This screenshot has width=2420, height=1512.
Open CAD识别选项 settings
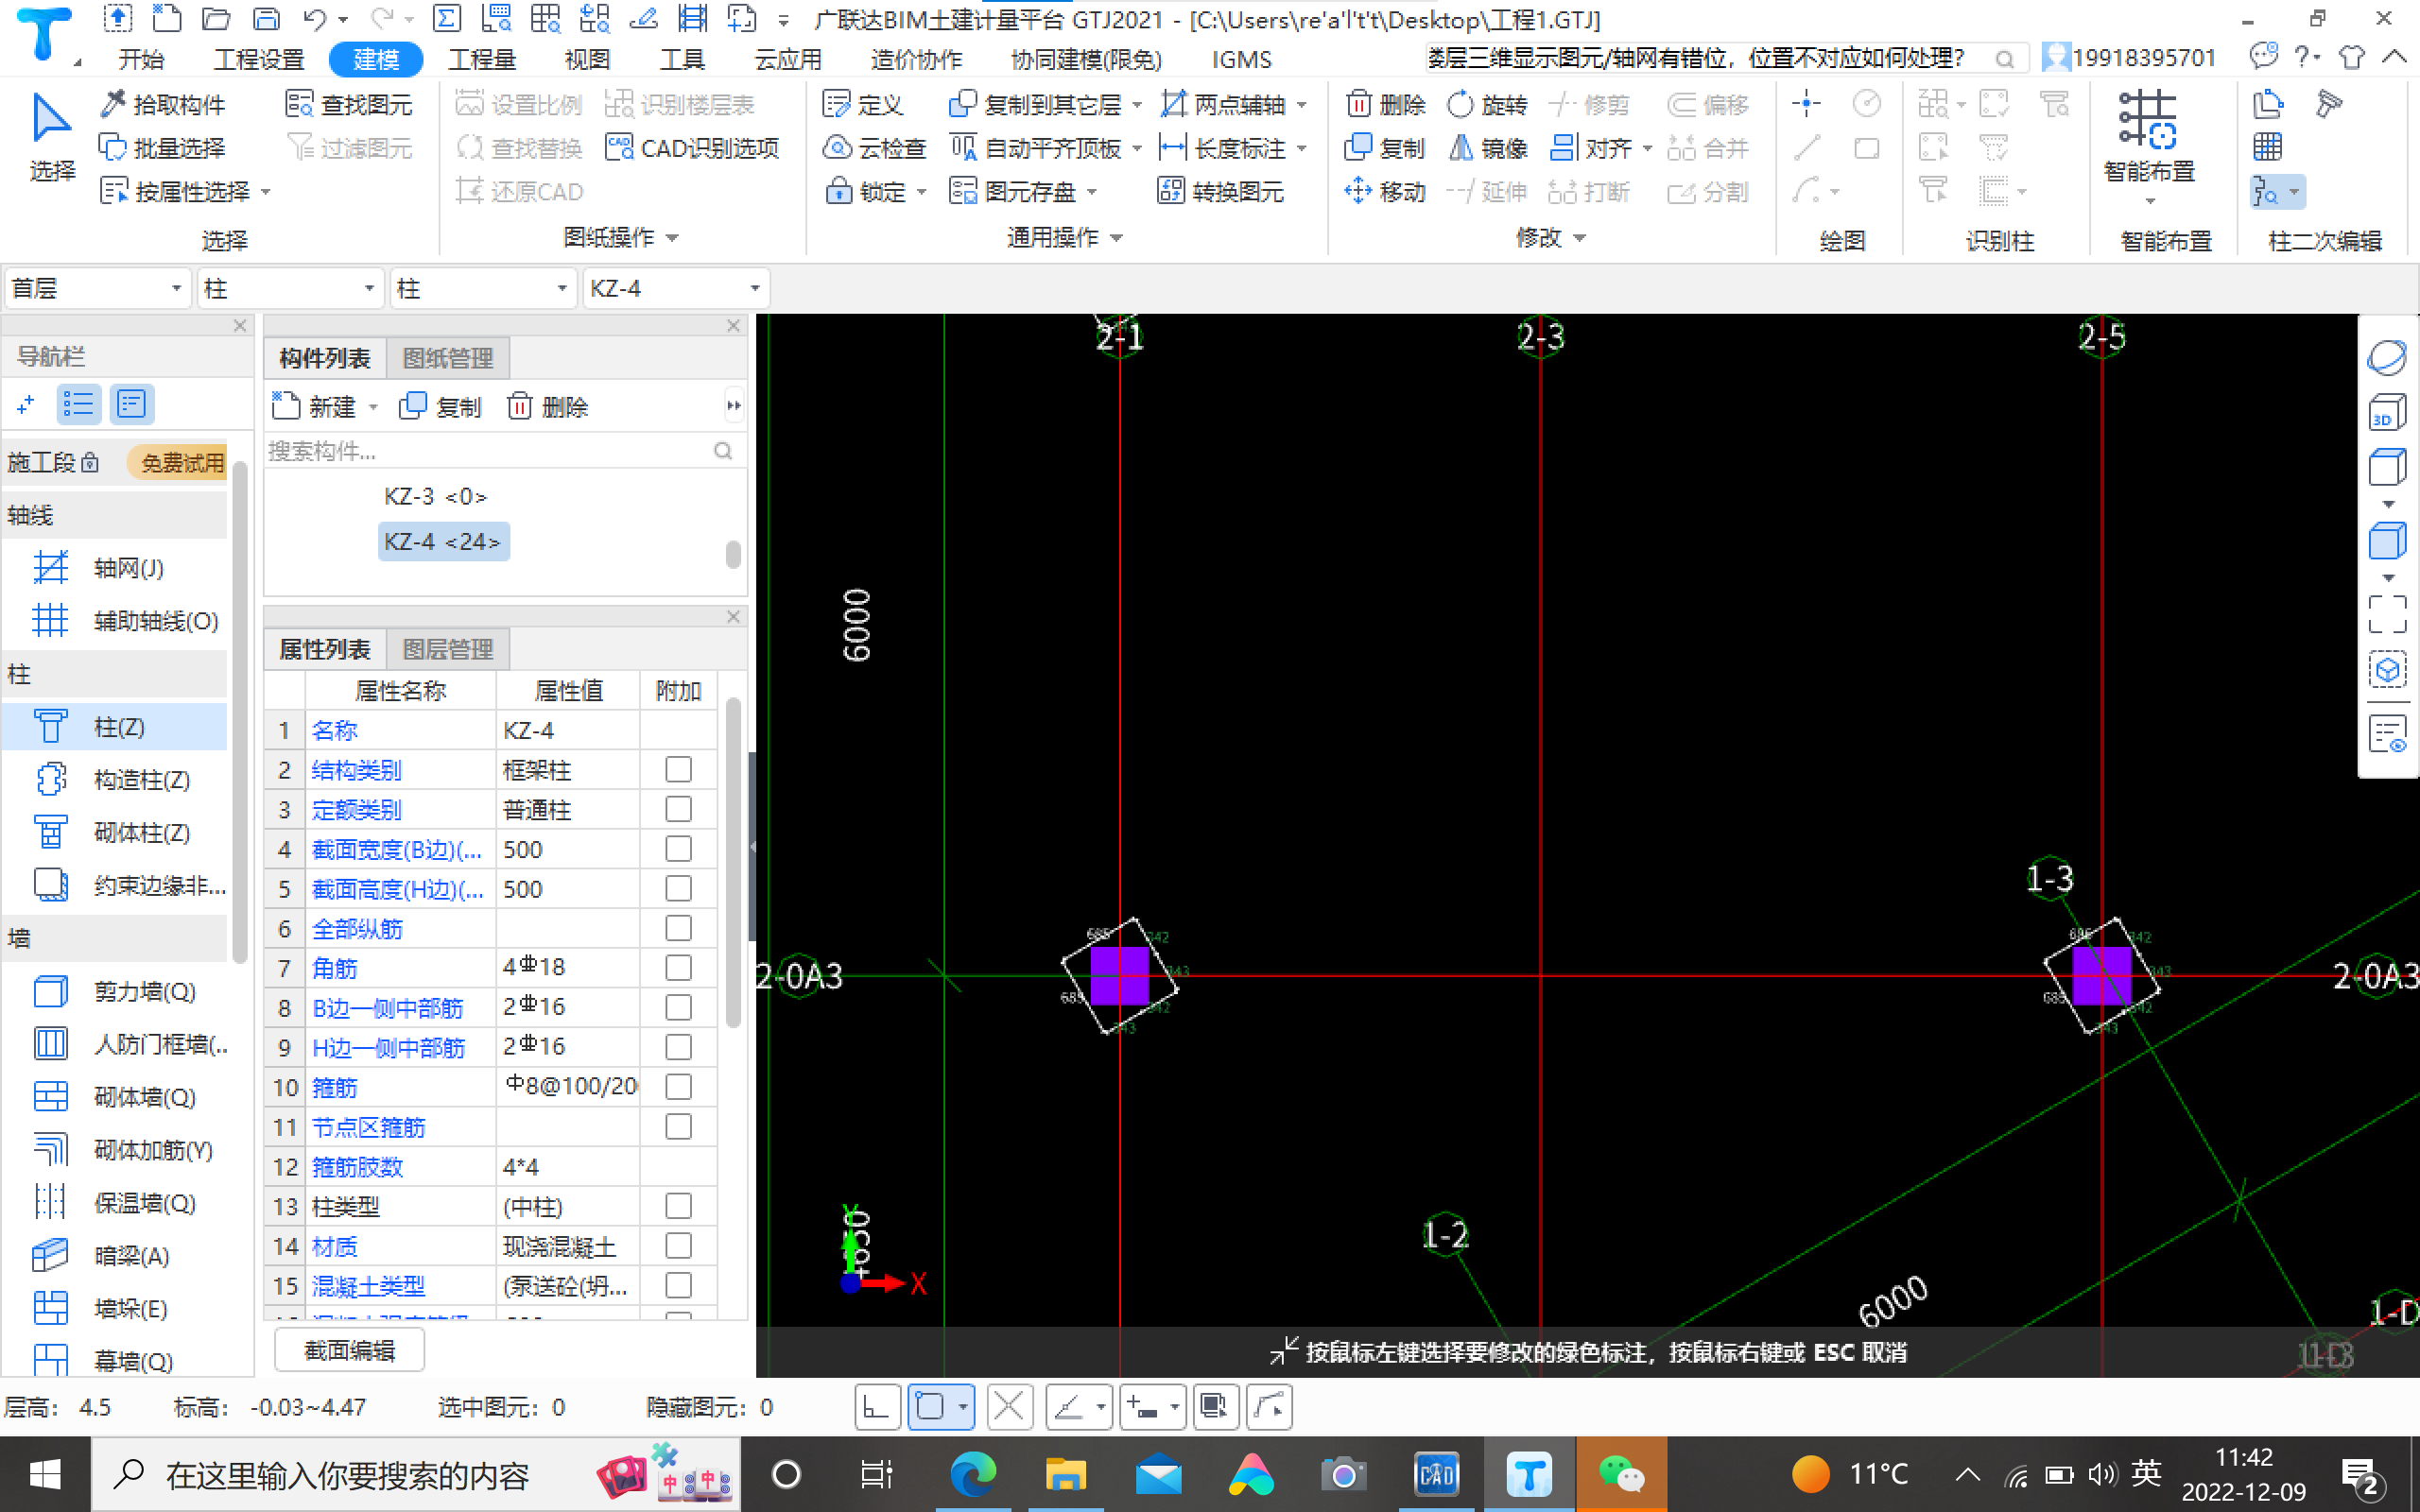(x=692, y=148)
